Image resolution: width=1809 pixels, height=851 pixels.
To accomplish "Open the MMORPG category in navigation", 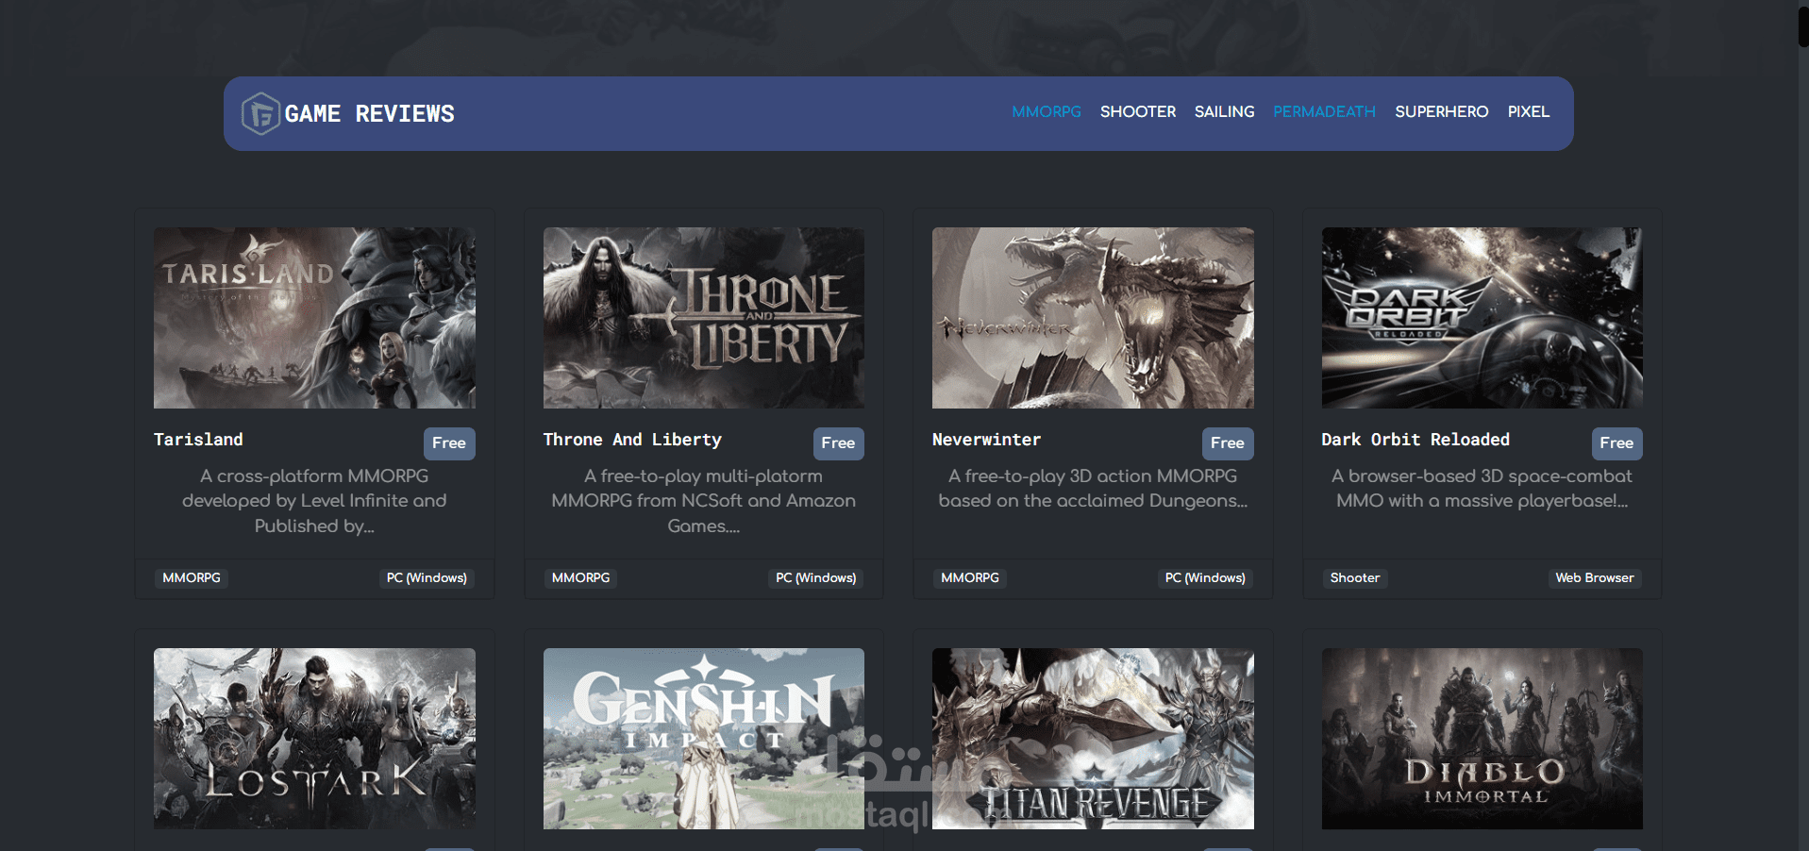I will [1047, 111].
